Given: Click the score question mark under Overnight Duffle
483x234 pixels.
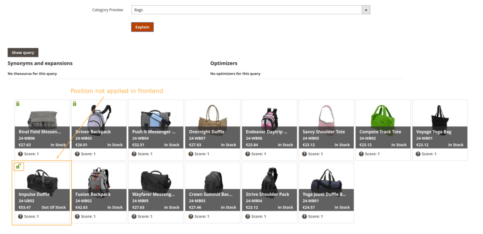Looking at the screenshot, I should point(191,154).
